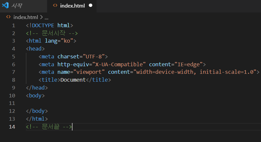Click the closing head tag on line 9

(37, 88)
